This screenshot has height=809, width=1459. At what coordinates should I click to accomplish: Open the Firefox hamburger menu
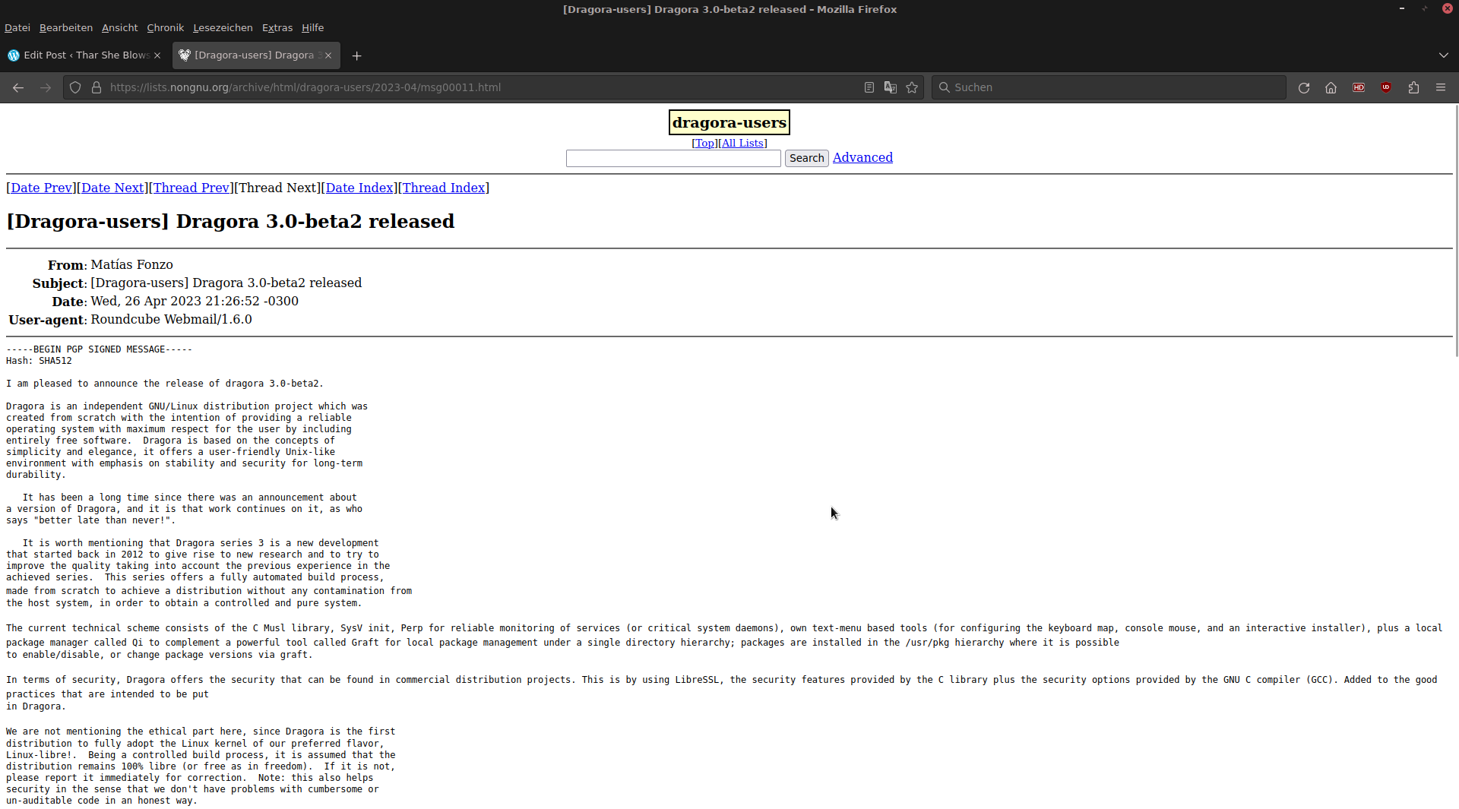pos(1441,87)
